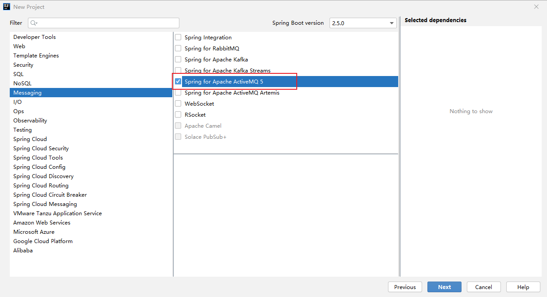Viewport: 547px width, 297px height.
Task: Open the Alibaba category
Action: pos(91,251)
